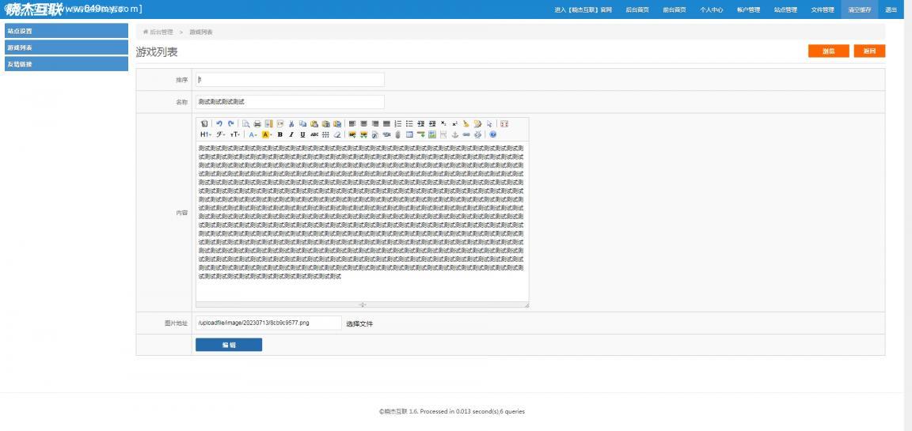Click the paste icon in the editor toolbar
The width and height of the screenshot is (912, 431).
(x=314, y=123)
